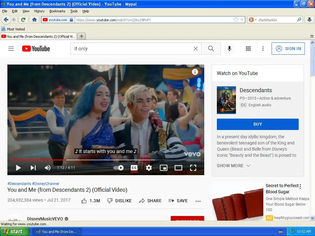Open the YouTube apps grid icon
Viewport: 315px width, 236px height.
(x=248, y=49)
